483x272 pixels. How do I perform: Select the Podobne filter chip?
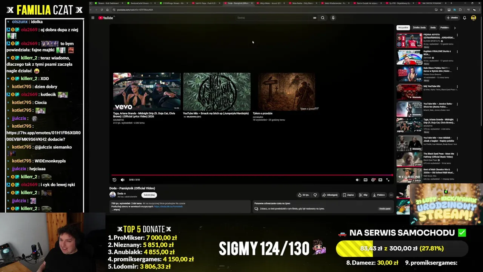[445, 28]
